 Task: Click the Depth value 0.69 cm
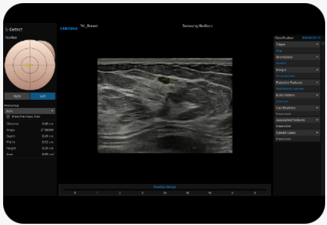(x=47, y=136)
